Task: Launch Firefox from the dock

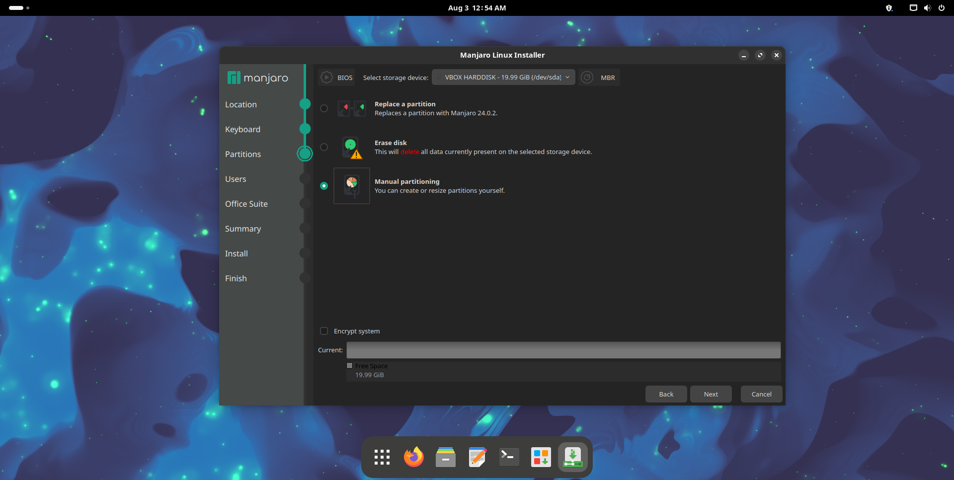Action: 414,457
